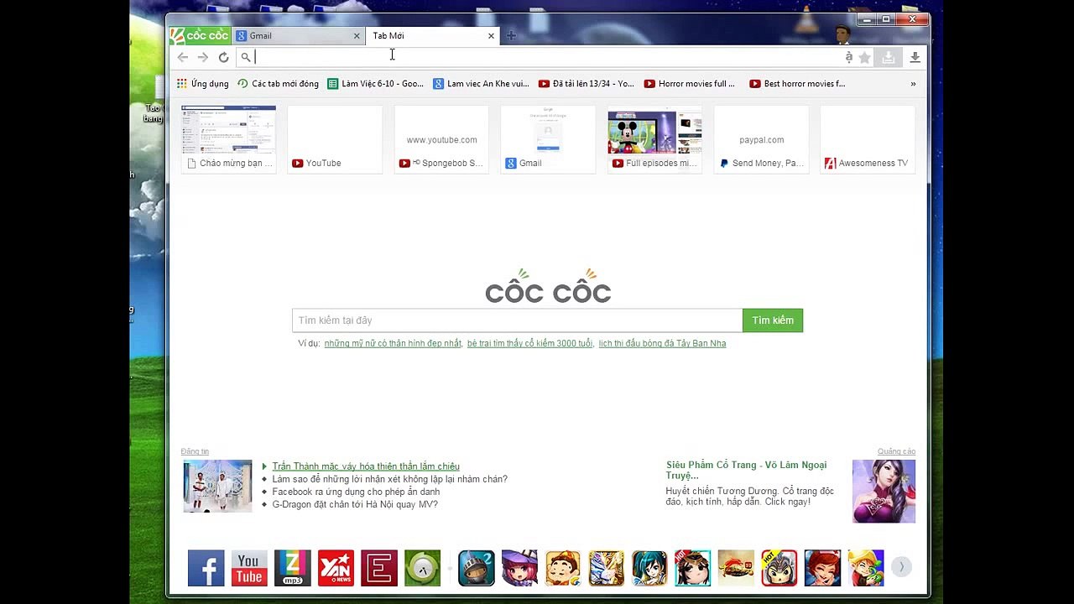Click the grayed media download button
The image size is (1074, 604).
pos(888,57)
